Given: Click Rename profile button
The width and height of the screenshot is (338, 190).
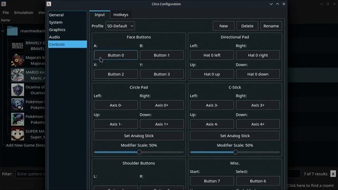Looking at the screenshot, I should coord(271,26).
